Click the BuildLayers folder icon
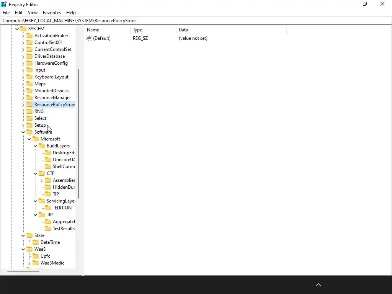The image size is (392, 294). click(x=42, y=145)
